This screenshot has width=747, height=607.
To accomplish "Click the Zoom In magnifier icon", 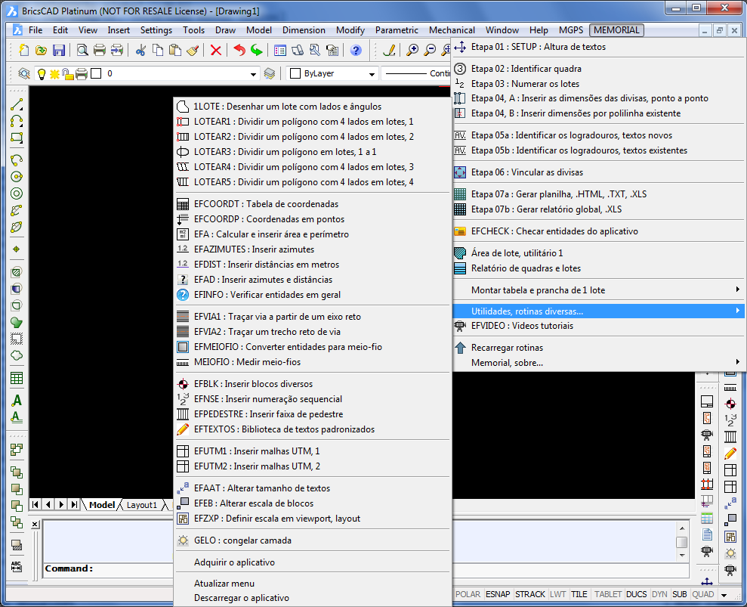I will (412, 51).
